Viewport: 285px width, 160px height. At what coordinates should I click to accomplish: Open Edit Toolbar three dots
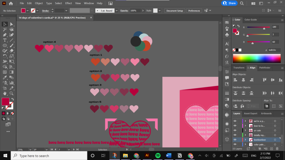click(8, 131)
